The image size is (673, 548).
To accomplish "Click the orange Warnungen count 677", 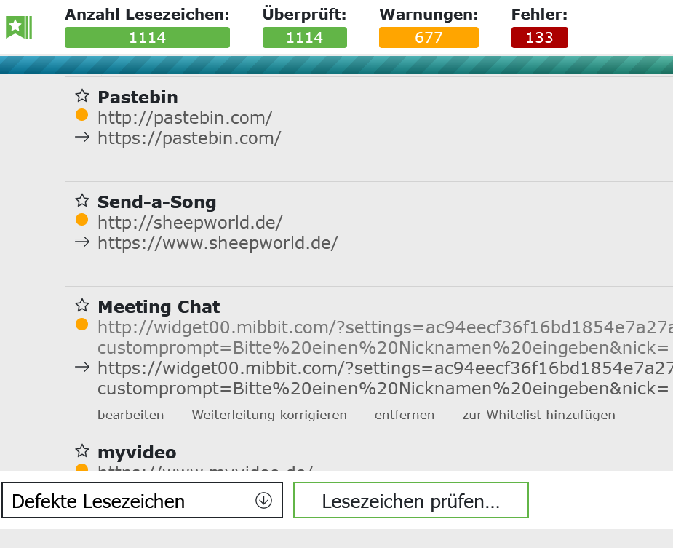I will [x=429, y=38].
